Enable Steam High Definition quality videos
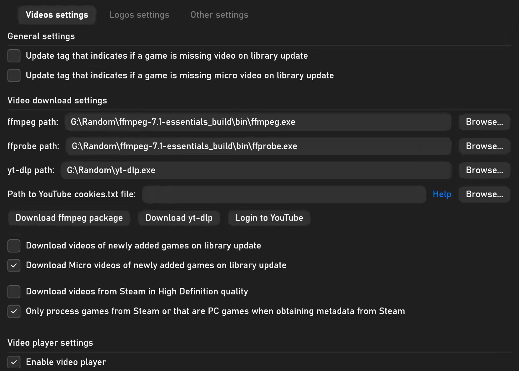 [x=14, y=292]
